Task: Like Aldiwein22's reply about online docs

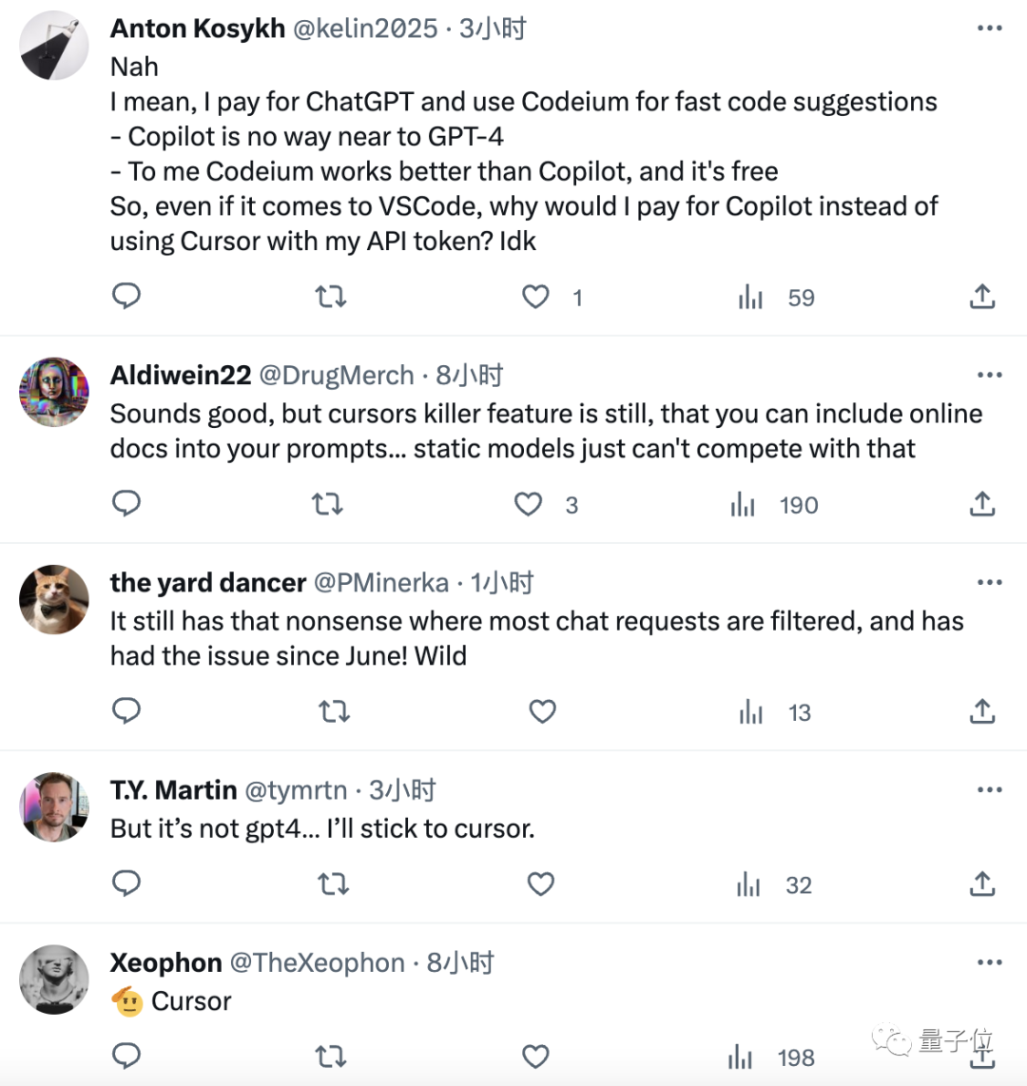Action: (x=528, y=504)
